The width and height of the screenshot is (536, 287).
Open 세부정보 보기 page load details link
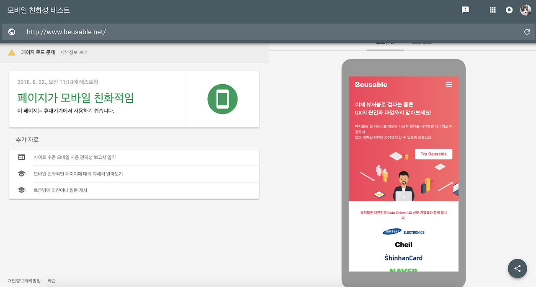click(74, 52)
